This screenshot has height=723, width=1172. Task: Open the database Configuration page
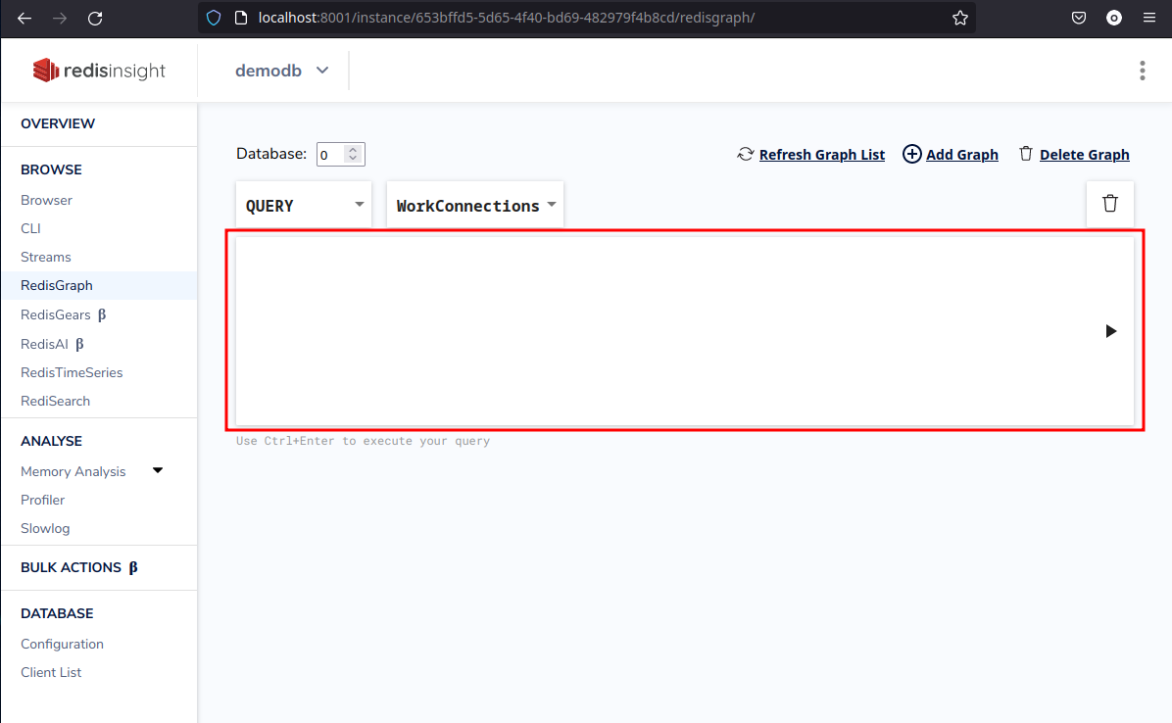[62, 644]
